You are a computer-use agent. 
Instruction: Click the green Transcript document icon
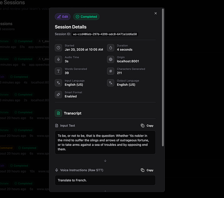tap(59, 113)
